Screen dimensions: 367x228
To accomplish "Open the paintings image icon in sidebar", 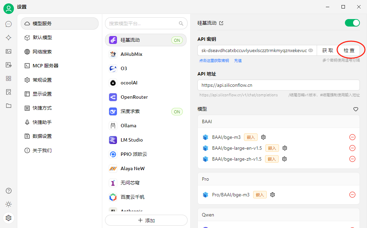I will (8, 51).
